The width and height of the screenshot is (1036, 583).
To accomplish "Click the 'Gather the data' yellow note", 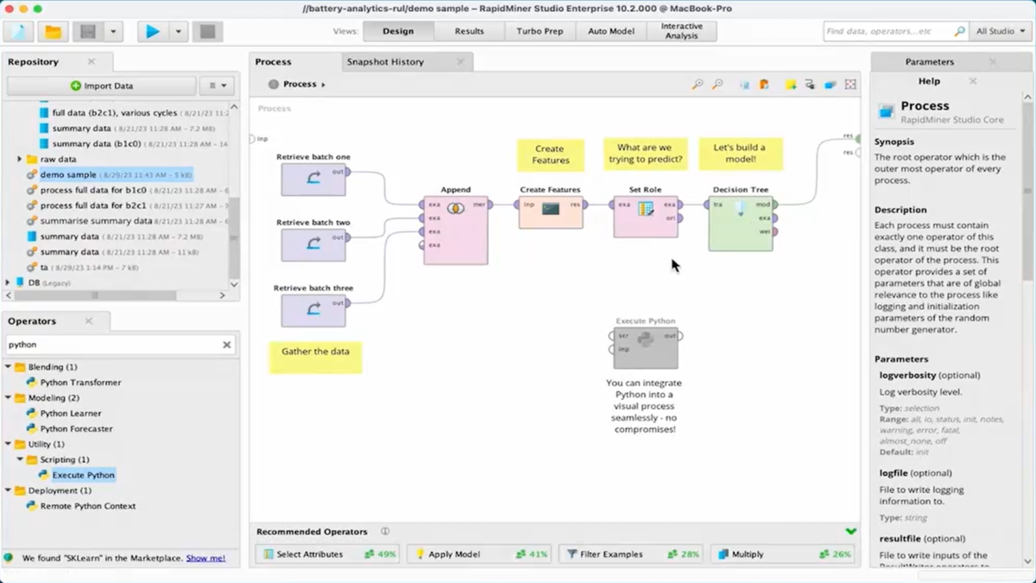I will click(315, 356).
